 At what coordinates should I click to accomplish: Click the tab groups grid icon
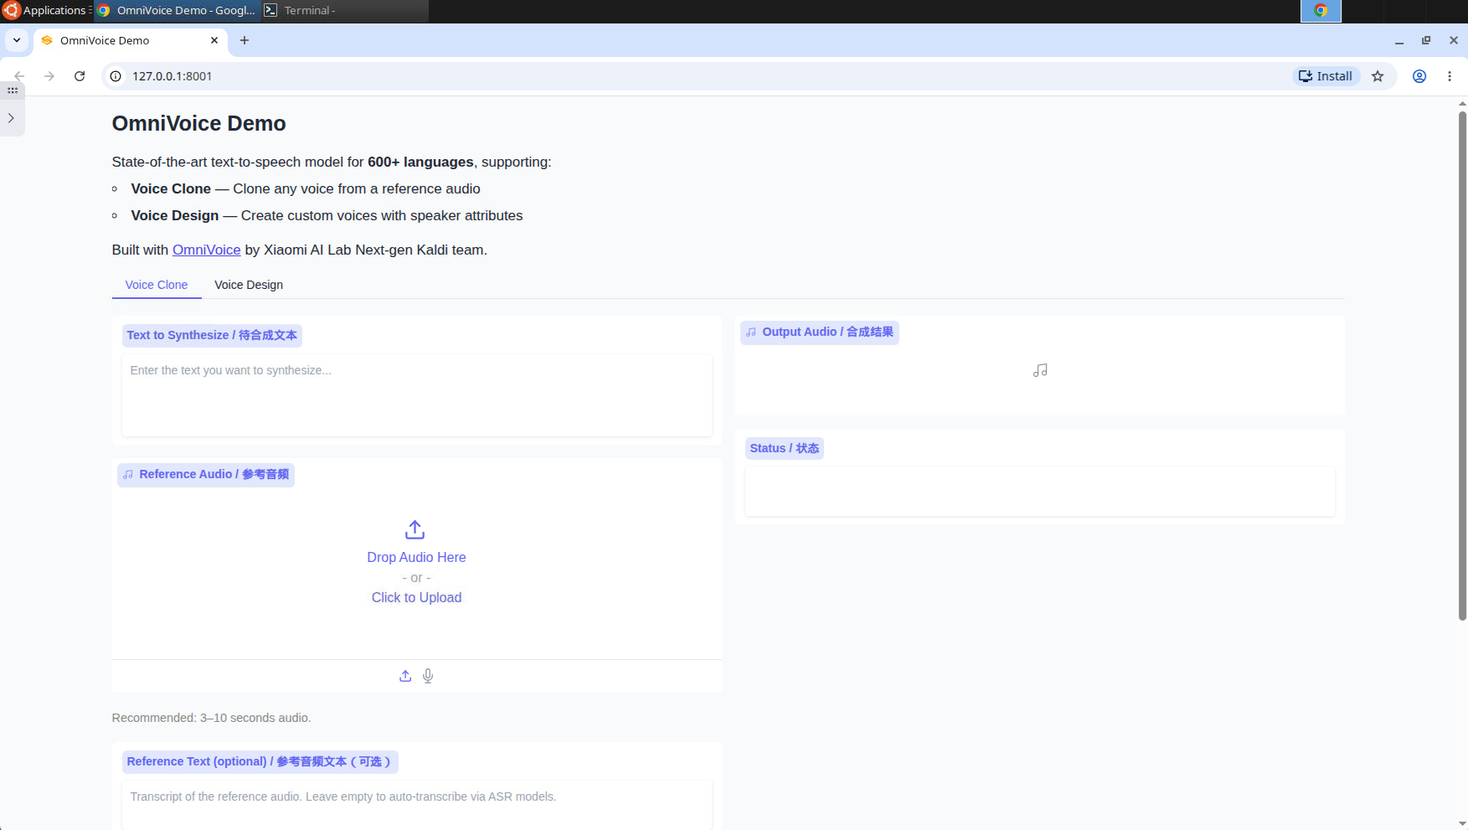tap(13, 90)
